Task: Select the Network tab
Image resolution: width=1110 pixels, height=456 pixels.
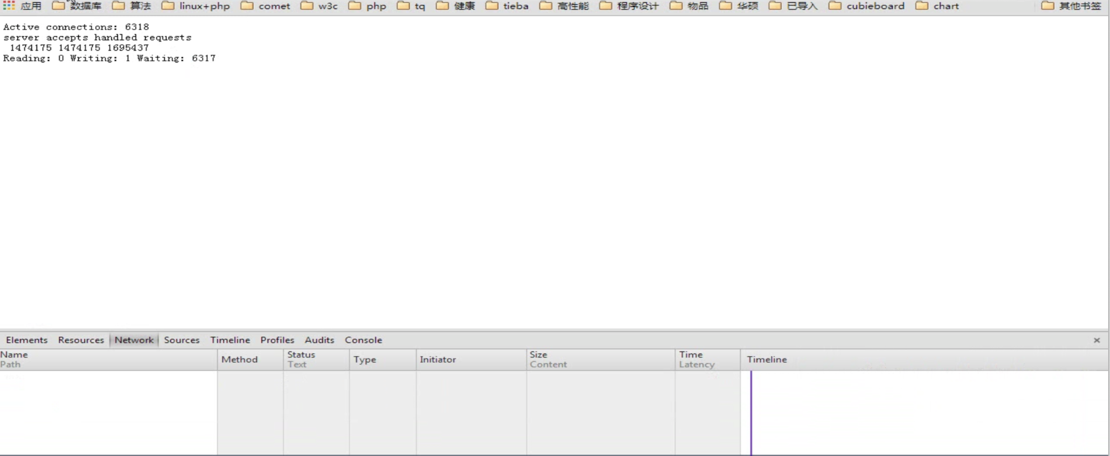Action: pyautogui.click(x=134, y=340)
